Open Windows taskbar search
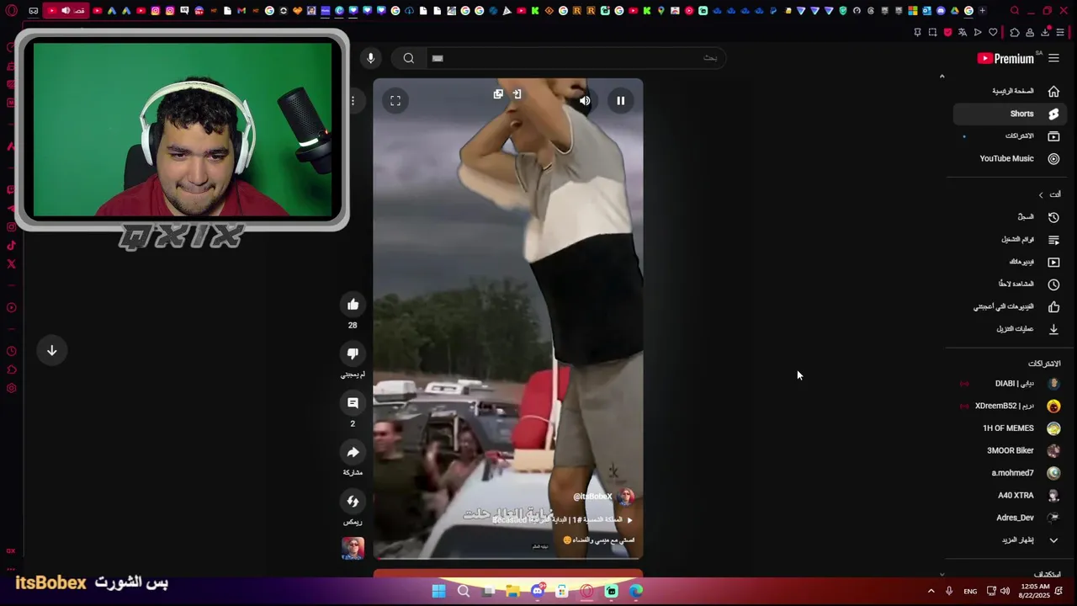Screen dimensions: 1077x606 tap(464, 591)
